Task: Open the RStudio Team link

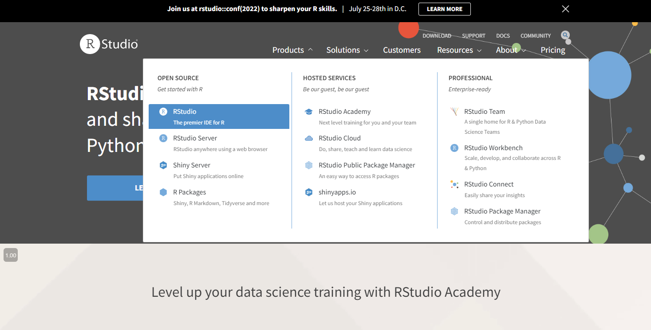Action: 485,112
